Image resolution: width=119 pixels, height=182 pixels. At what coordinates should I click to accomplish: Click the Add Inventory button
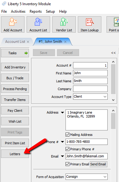pyautogui.click(x=15, y=67)
